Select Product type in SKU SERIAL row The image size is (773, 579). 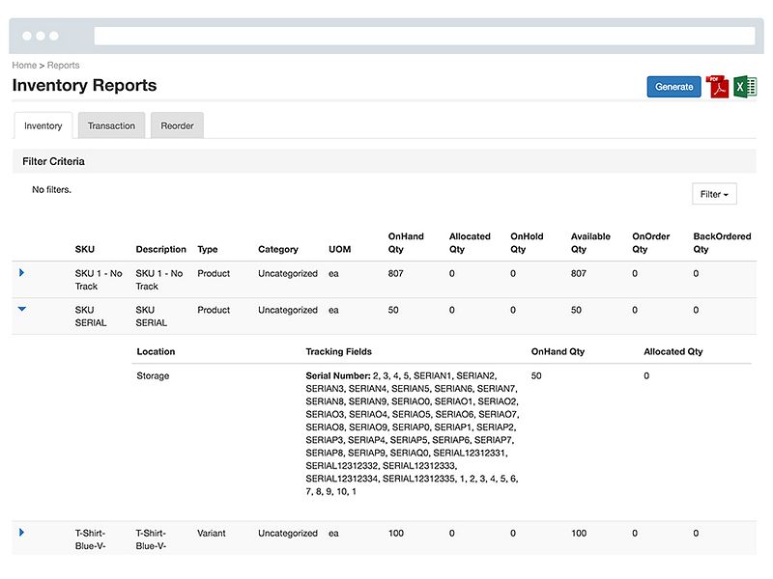(214, 310)
